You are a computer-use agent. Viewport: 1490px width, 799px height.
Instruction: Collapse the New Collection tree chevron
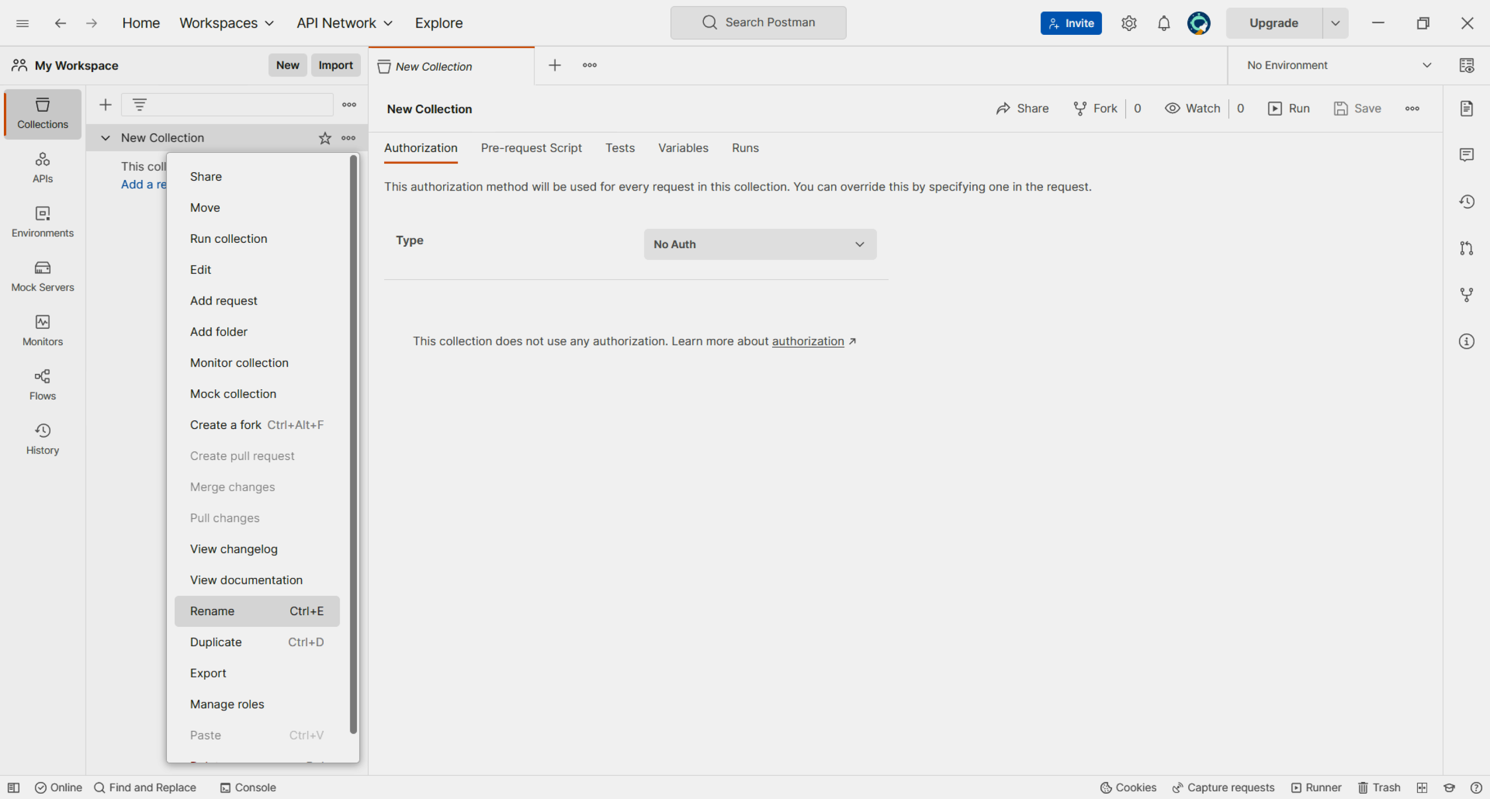click(x=105, y=138)
